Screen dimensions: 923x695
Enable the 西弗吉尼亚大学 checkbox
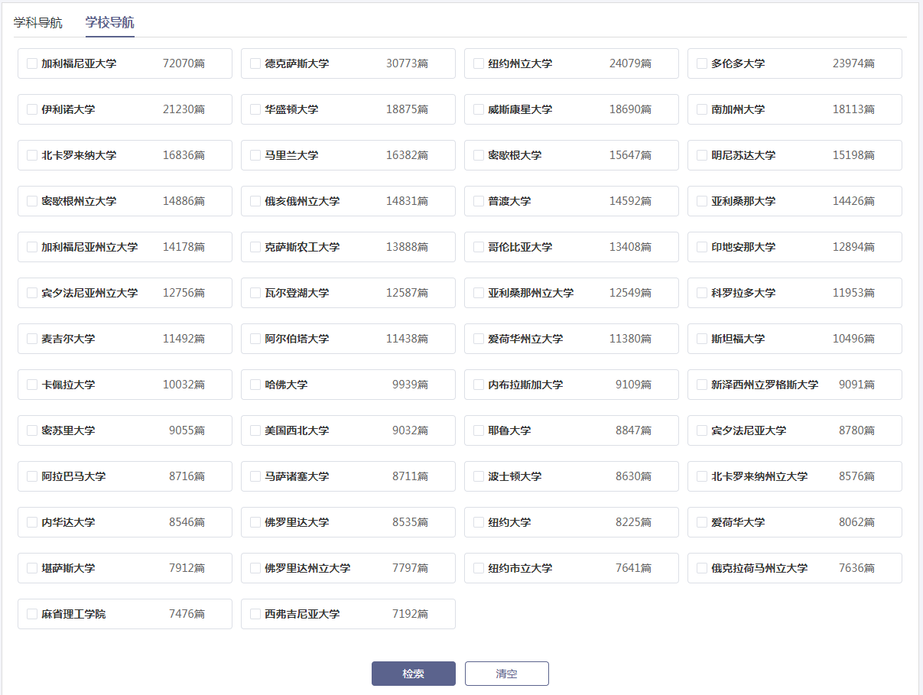pos(255,614)
